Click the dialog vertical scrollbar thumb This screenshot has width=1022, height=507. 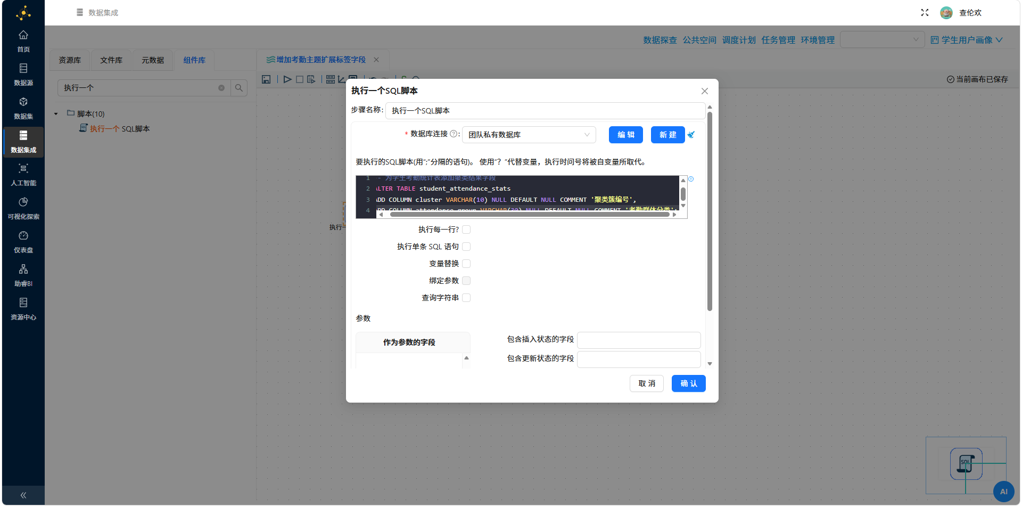710,211
